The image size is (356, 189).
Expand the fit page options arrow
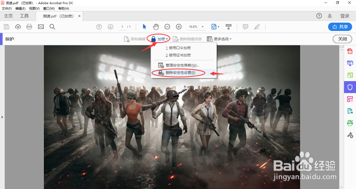[219, 27]
